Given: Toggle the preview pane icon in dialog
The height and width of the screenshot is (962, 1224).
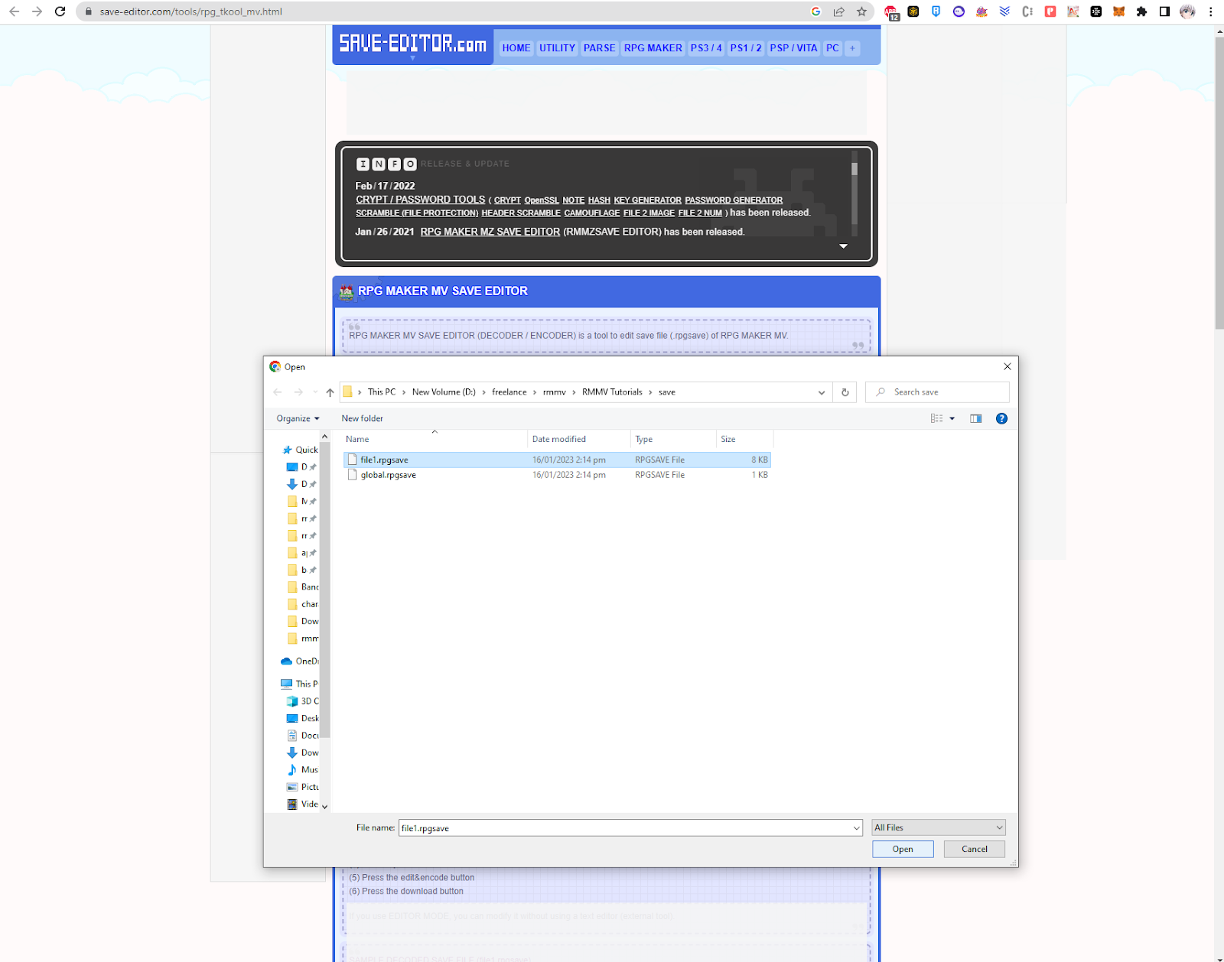Looking at the screenshot, I should click(975, 418).
